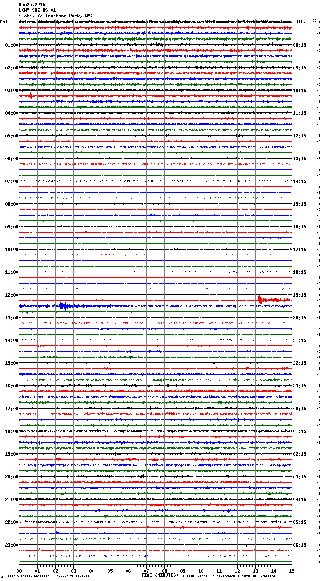Viewport: 322px width, 581px height.
Task: Select the 14:00 MST time label
Action: pos(11,340)
